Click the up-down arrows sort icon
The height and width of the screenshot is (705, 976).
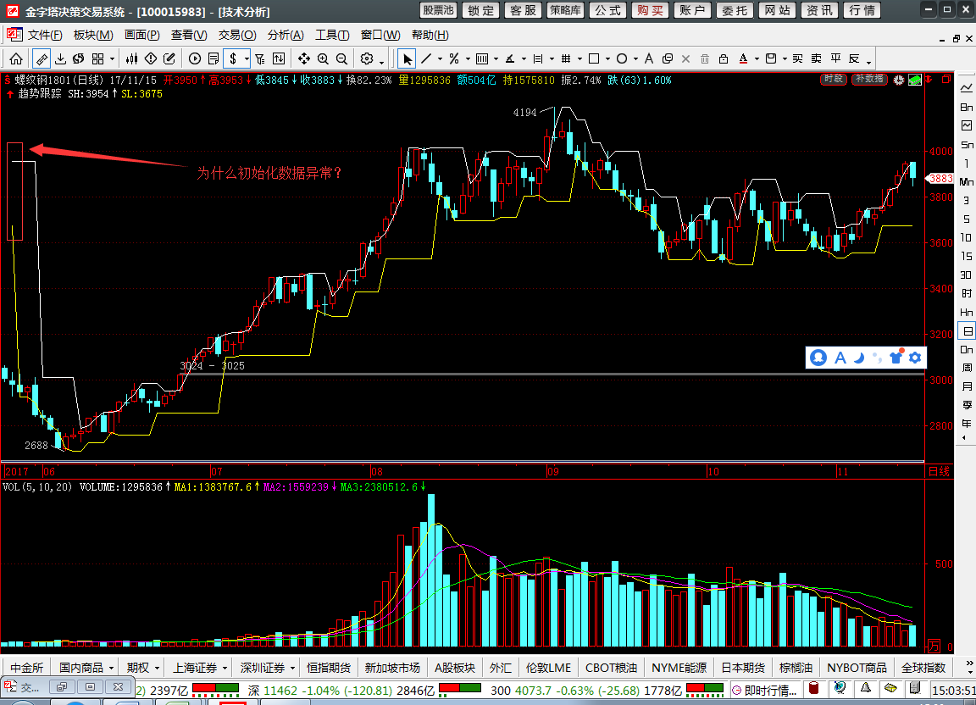coord(279,58)
